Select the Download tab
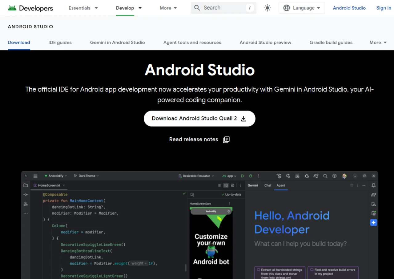Viewport: 394px width, 279px height. 19,42
